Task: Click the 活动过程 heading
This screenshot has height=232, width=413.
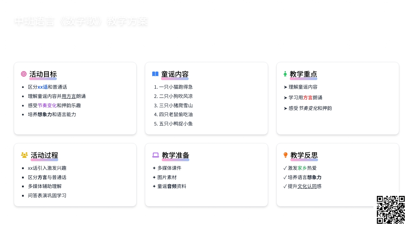Action: [44, 155]
